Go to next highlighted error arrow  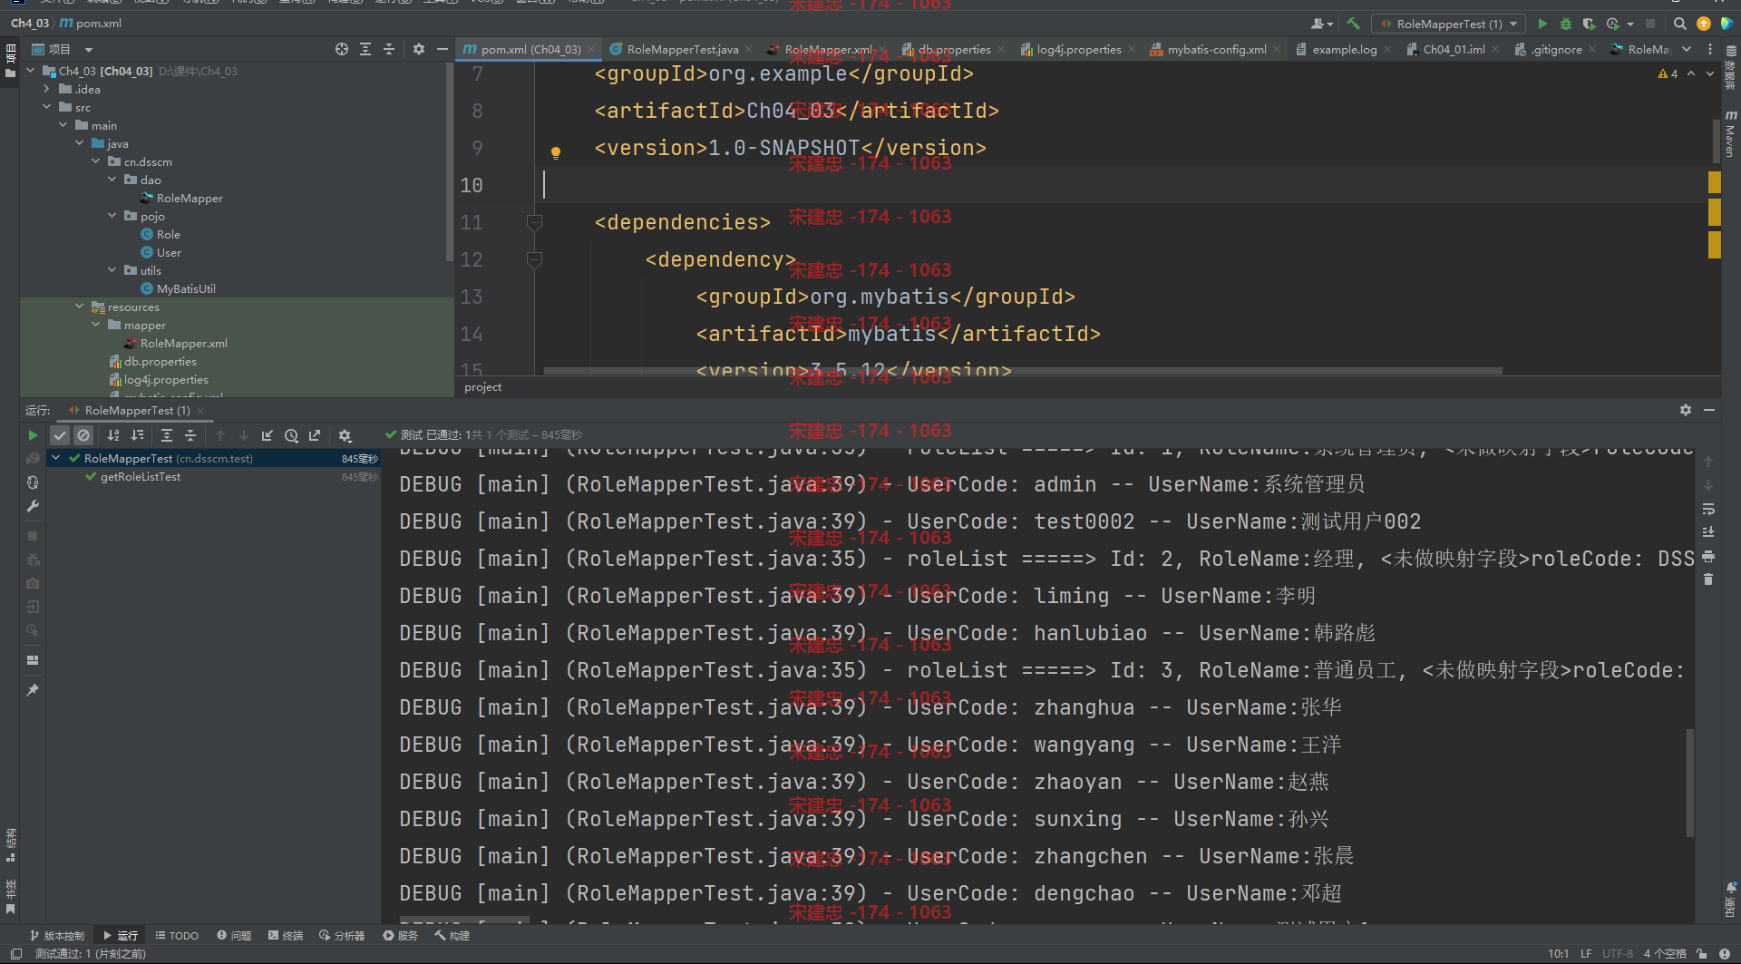pos(1709,73)
